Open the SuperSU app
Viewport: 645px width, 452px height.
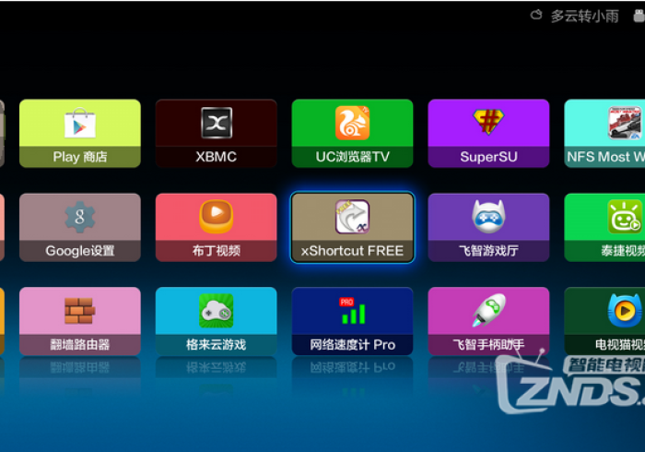[488, 133]
